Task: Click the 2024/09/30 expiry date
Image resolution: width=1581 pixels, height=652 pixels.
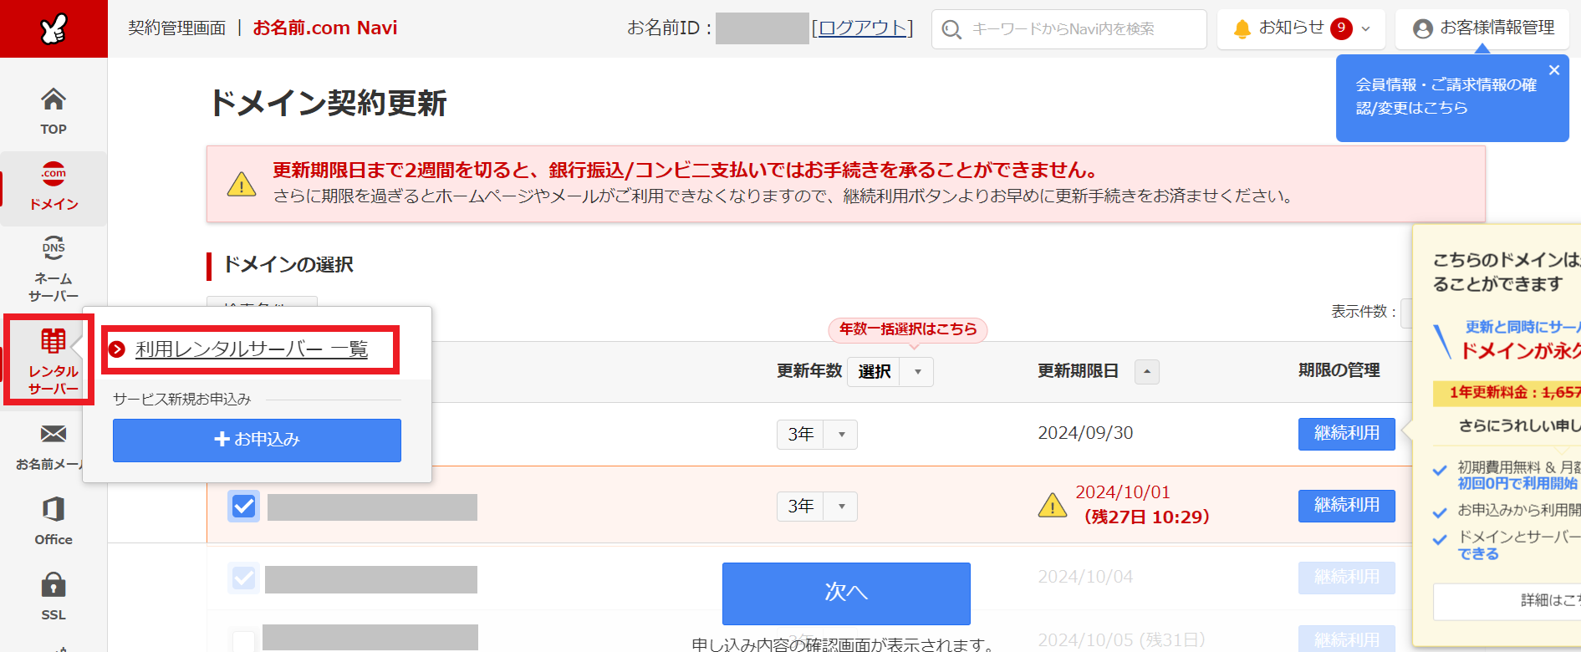Action: pos(1085,433)
